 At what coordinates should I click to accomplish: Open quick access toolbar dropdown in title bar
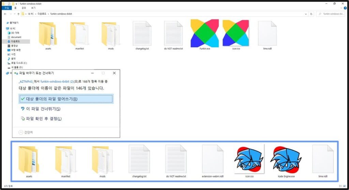(x=16, y=4)
